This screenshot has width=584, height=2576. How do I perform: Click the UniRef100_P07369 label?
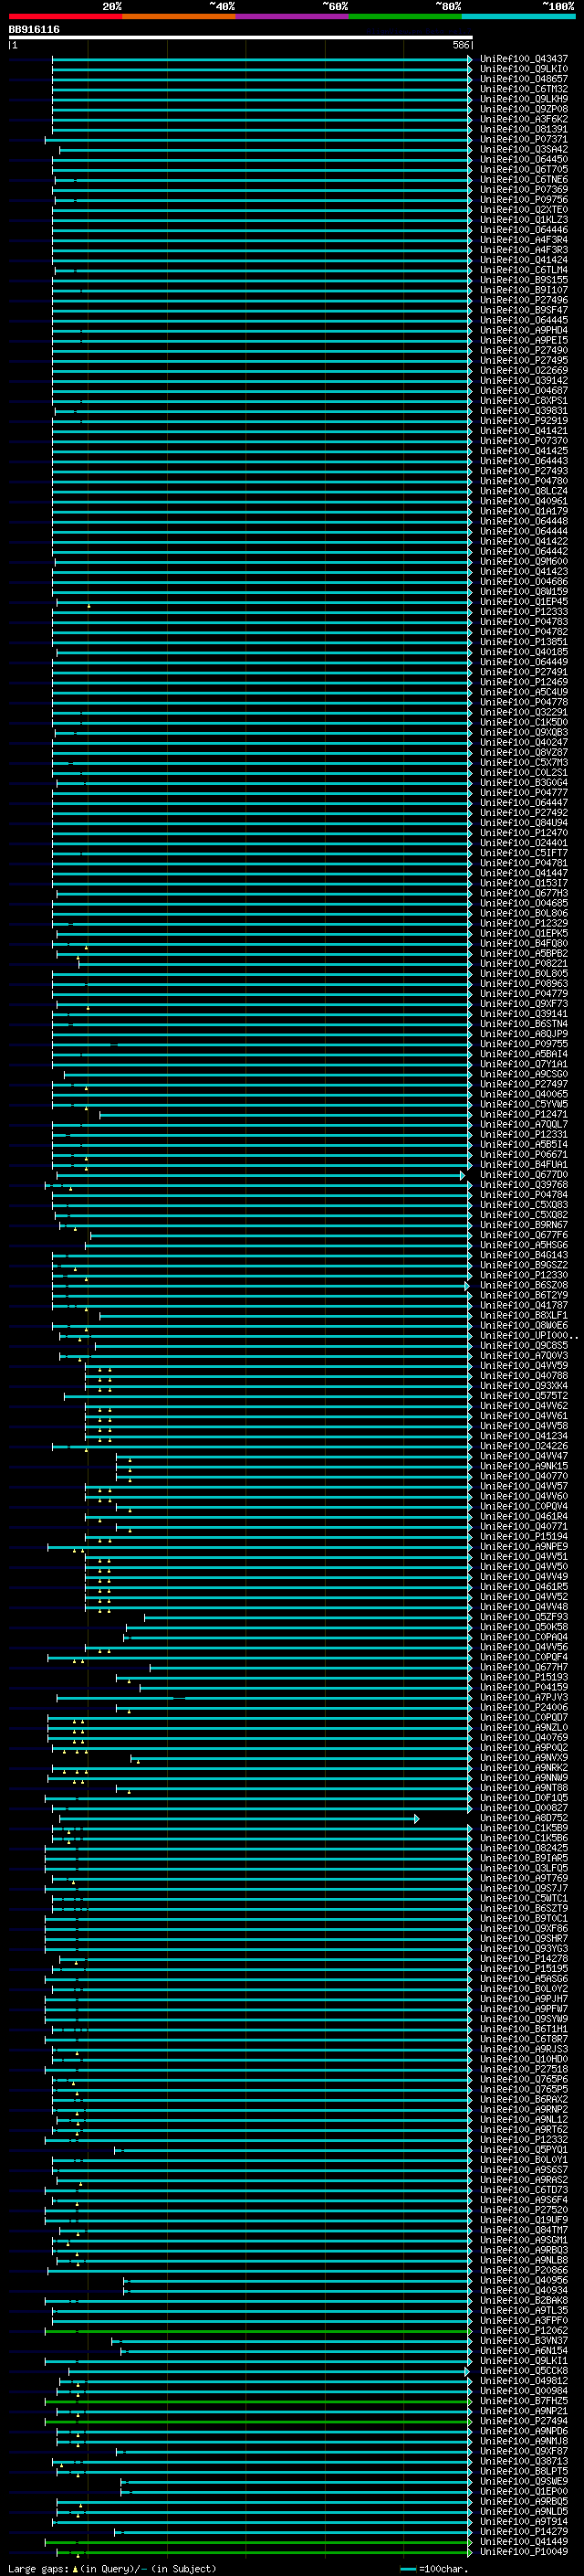pyautogui.click(x=524, y=190)
